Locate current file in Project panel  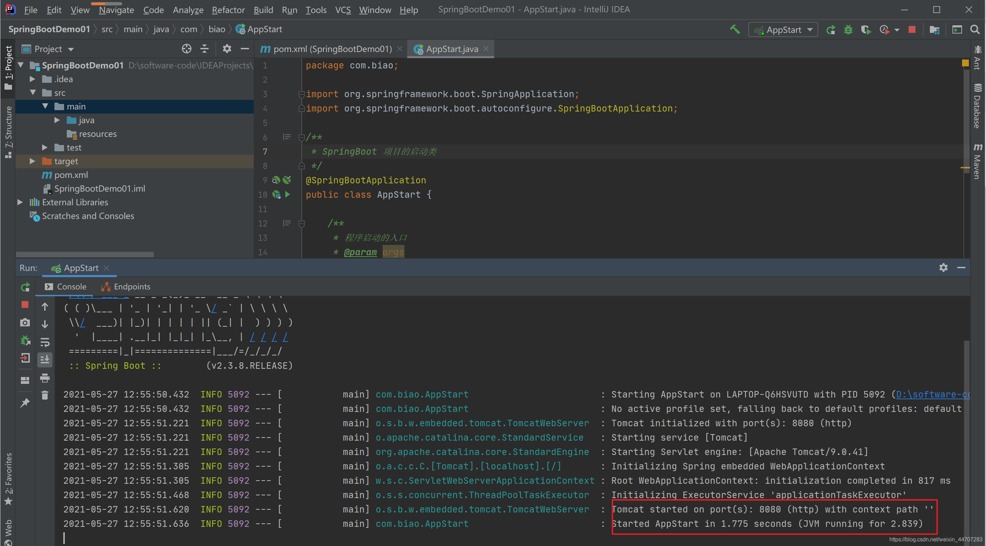pyautogui.click(x=186, y=49)
